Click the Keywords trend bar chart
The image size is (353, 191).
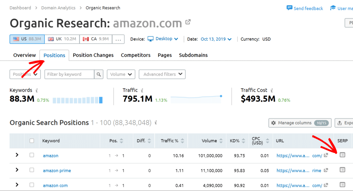(x=78, y=100)
